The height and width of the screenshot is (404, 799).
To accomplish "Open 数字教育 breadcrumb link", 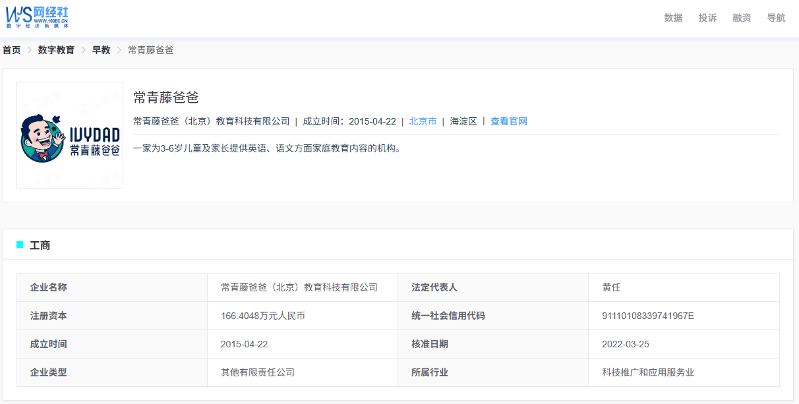I will pos(56,50).
